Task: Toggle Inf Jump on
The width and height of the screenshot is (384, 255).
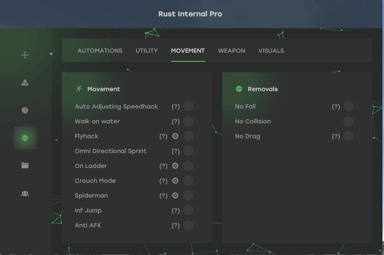Action: point(191,210)
